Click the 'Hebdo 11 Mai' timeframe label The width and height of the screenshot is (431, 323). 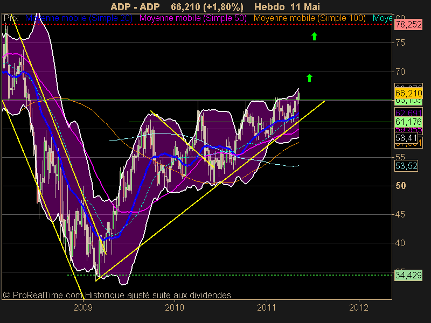click(287, 6)
